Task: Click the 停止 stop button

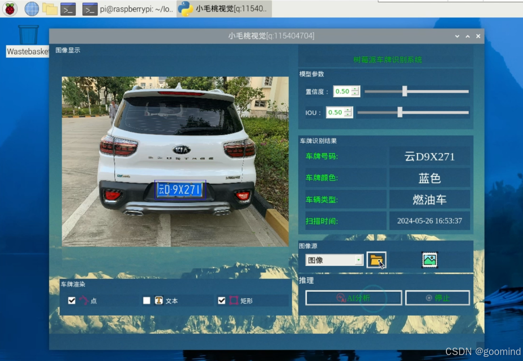Action: (438, 298)
